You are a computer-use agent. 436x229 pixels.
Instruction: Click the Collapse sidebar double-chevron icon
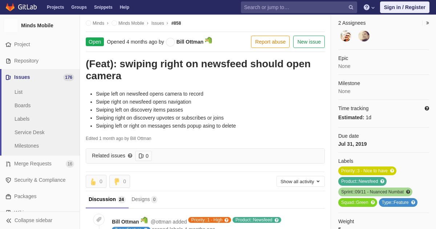pos(9,220)
